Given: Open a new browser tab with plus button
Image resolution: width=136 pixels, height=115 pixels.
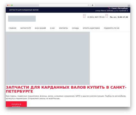Looking at the screenshot, I should tap(129, 6).
